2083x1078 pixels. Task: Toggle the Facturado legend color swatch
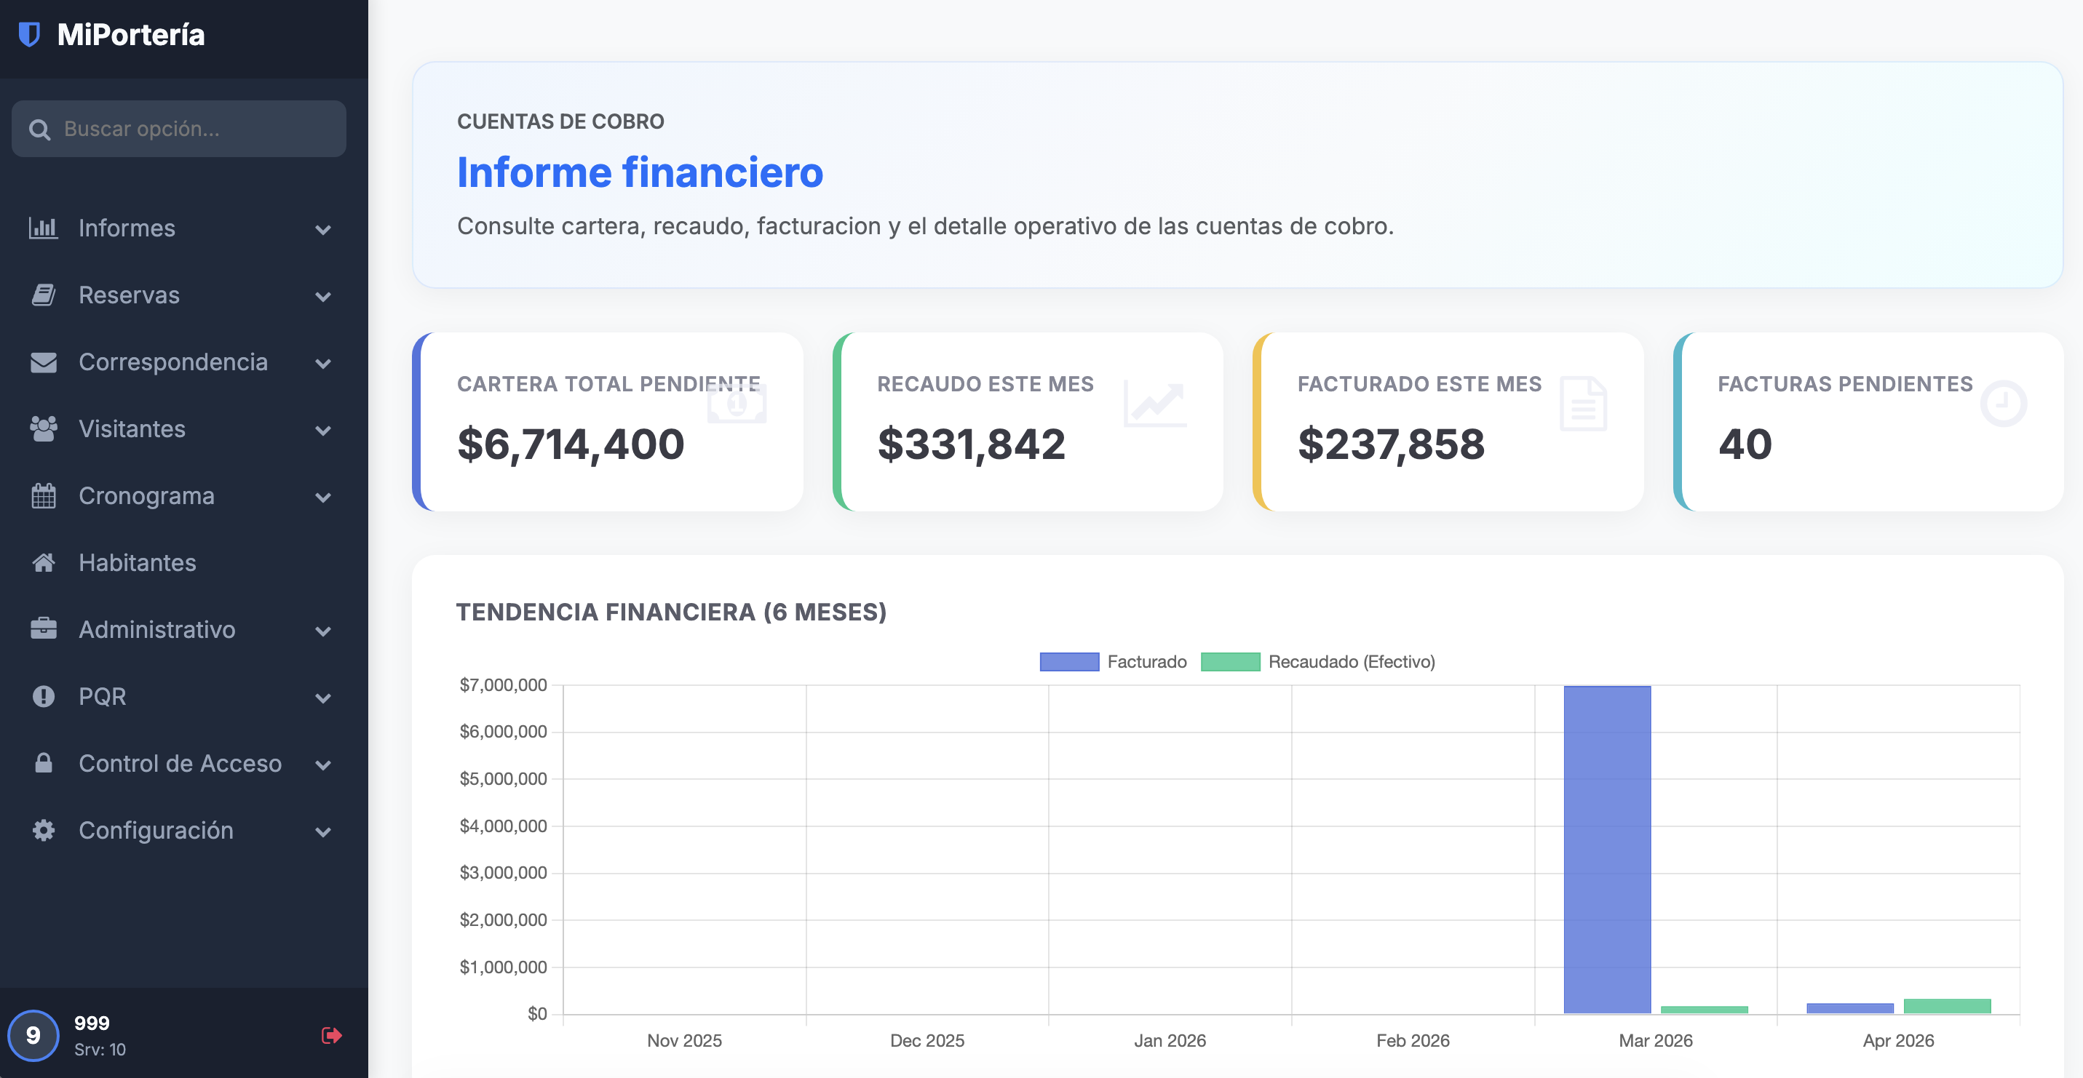tap(1069, 662)
